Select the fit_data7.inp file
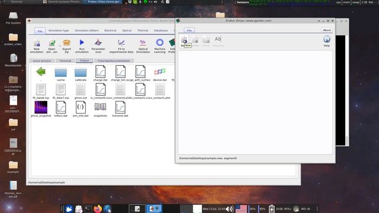The width and height of the screenshot is (379, 213). click(x=60, y=91)
